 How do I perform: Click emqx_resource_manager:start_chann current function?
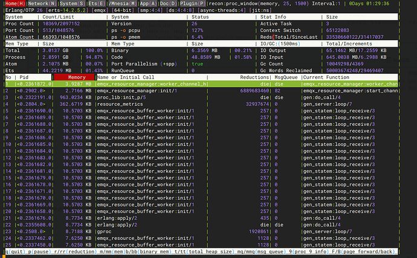tap(351, 91)
